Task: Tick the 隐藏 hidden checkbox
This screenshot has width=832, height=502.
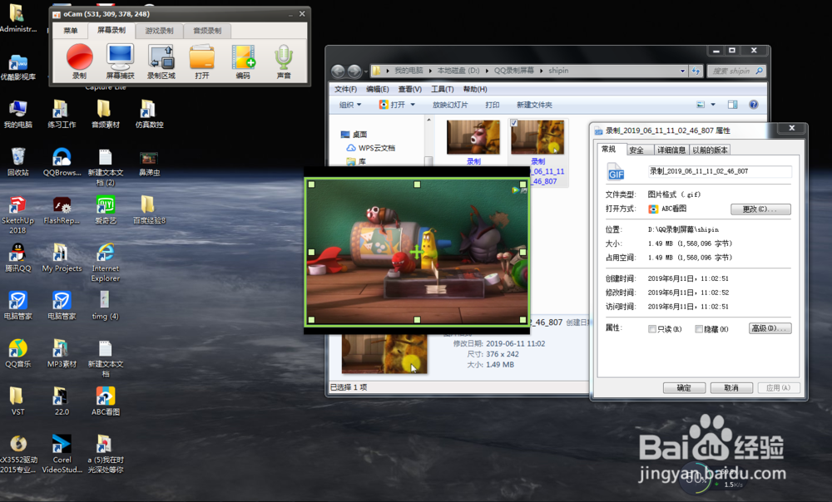Action: pyautogui.click(x=699, y=329)
